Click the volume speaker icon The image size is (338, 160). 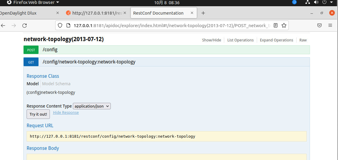[x=316, y=2]
